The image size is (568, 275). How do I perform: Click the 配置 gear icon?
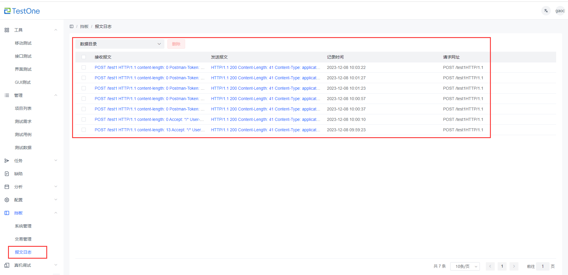[x=7, y=200]
